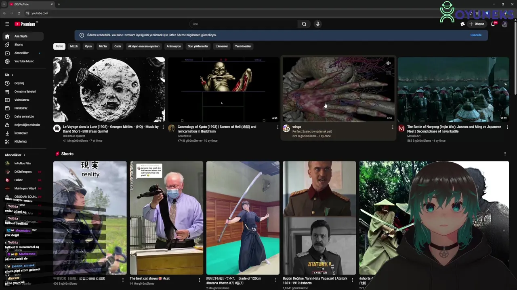Open BeardCave channel name link
517x290 pixels.
185,136
